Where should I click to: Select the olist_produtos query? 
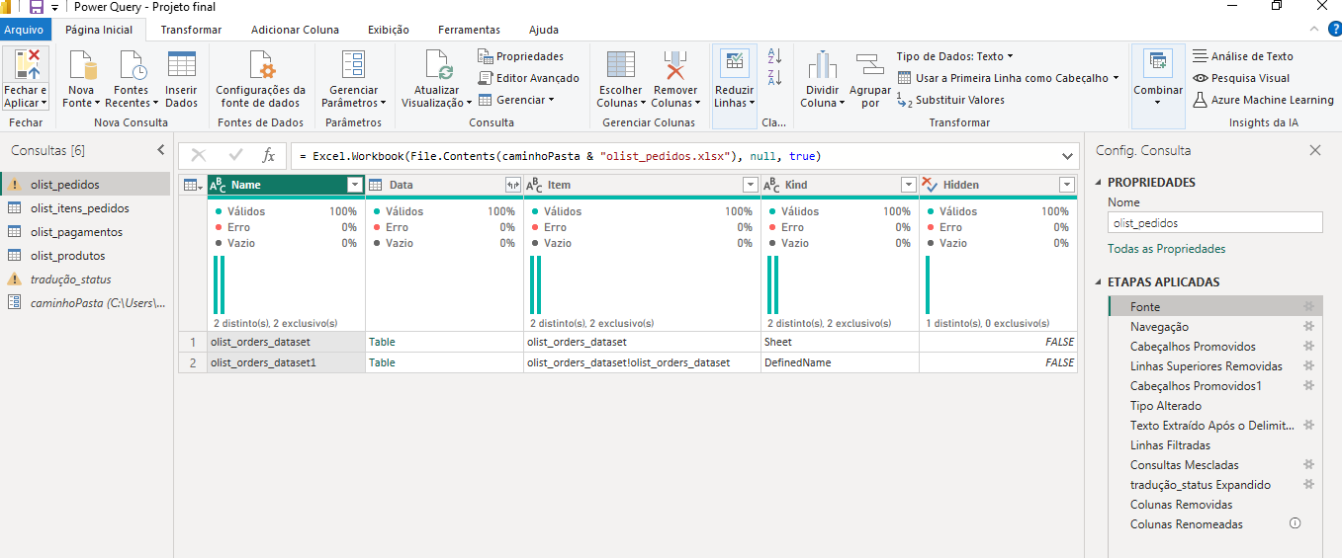tap(85, 256)
